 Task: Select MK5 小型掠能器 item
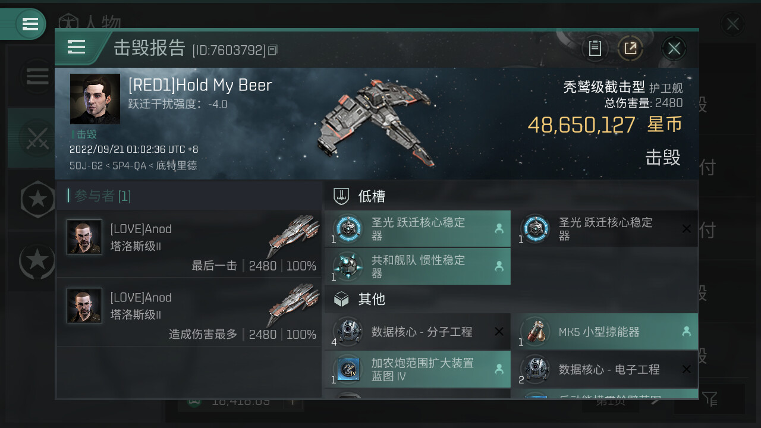[605, 332]
